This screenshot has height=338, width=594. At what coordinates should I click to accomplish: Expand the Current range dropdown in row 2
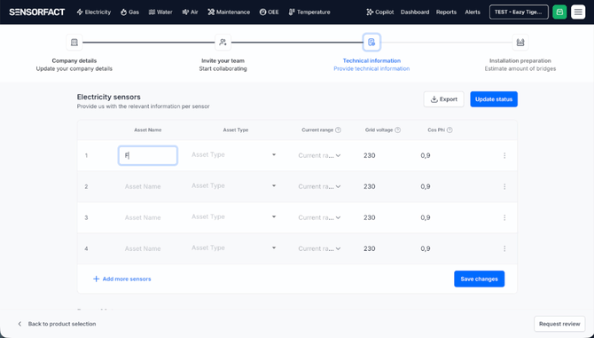click(x=319, y=186)
